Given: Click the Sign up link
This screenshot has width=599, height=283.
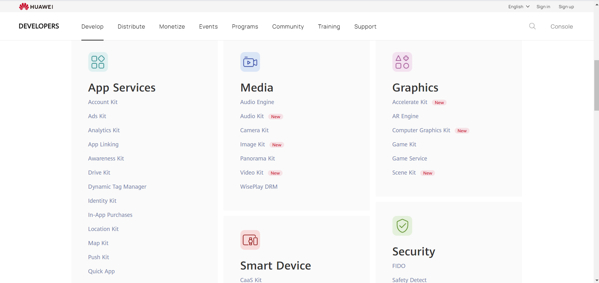Looking at the screenshot, I should 566,7.
